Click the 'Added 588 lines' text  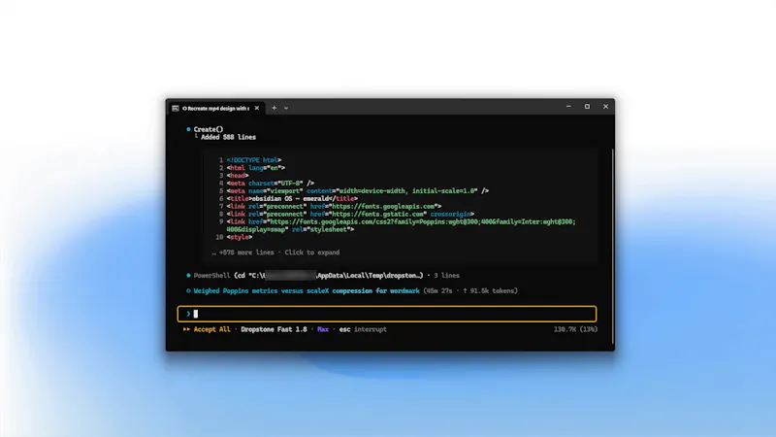pos(228,137)
